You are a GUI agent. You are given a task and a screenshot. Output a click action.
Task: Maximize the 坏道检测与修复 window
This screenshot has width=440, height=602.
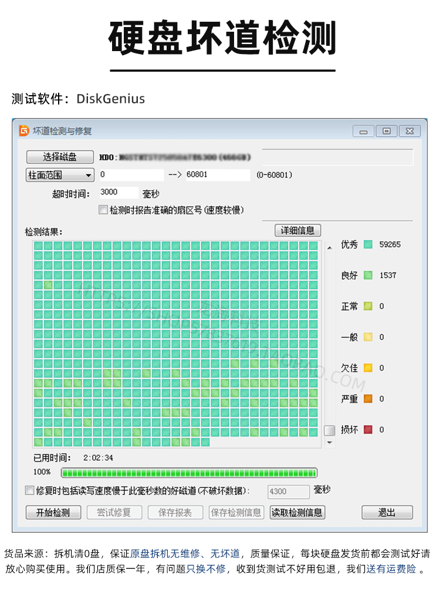point(386,132)
